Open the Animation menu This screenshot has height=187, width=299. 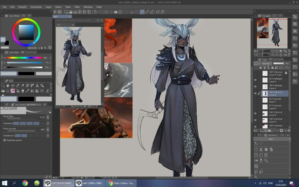36,7
